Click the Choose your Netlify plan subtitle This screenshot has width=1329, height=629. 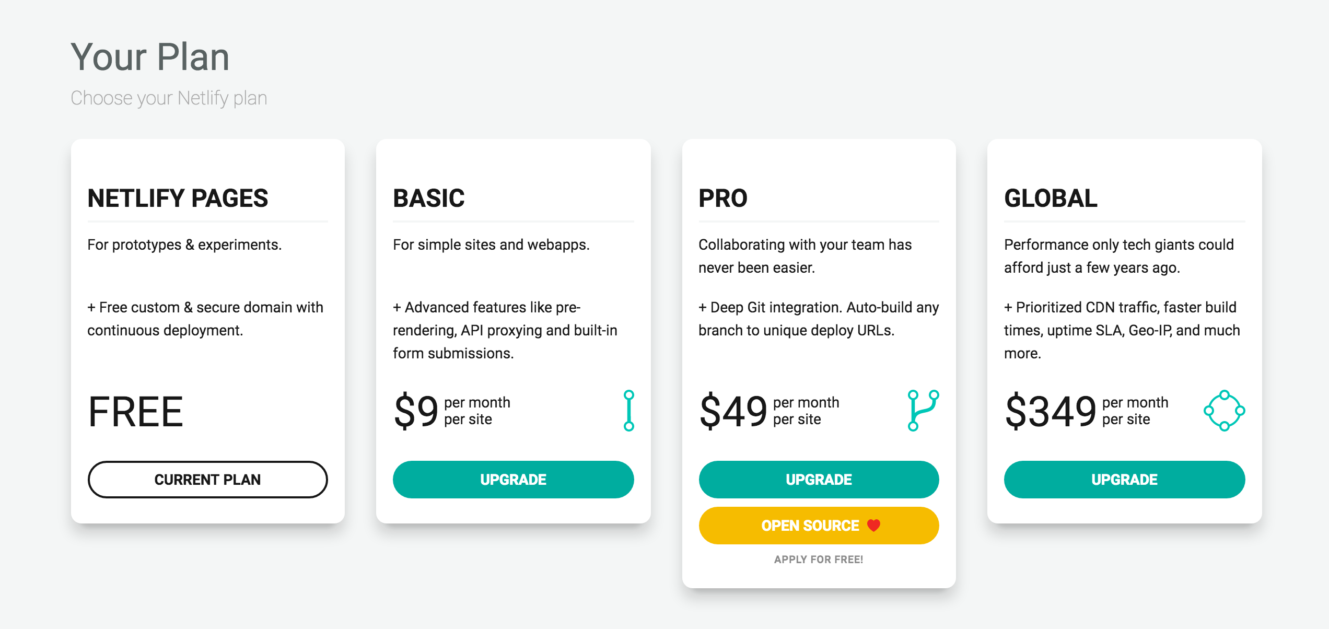click(x=169, y=98)
